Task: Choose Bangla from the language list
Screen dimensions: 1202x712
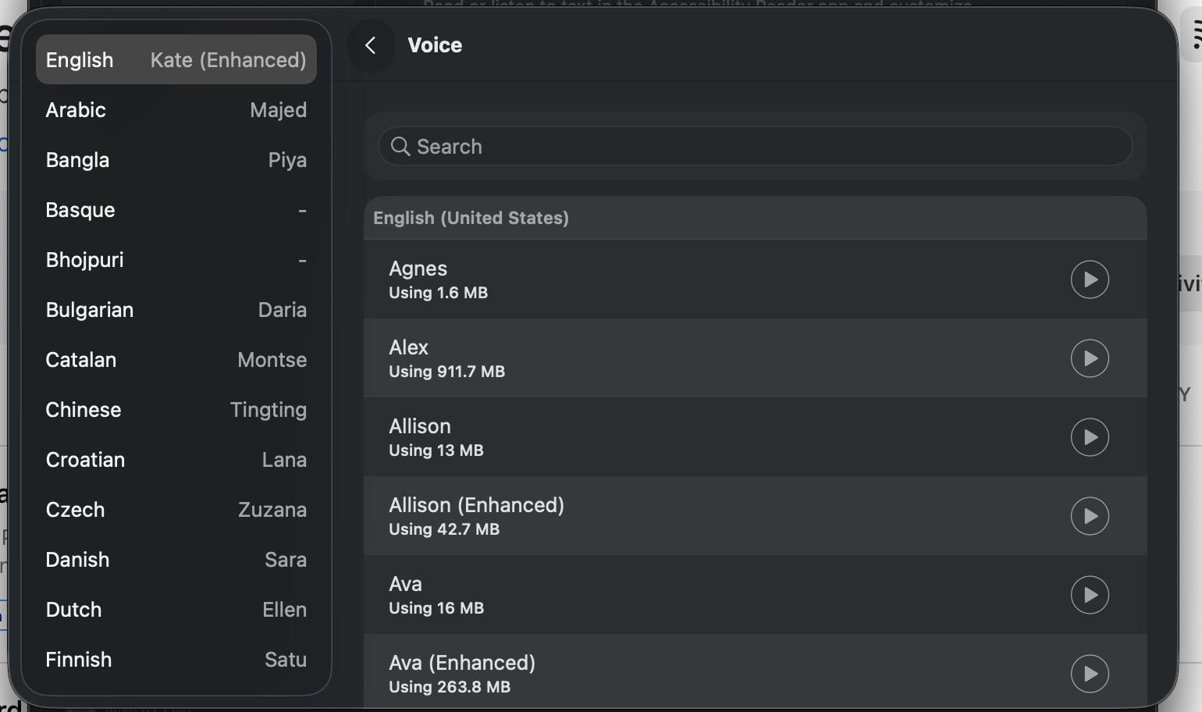Action: (x=176, y=160)
